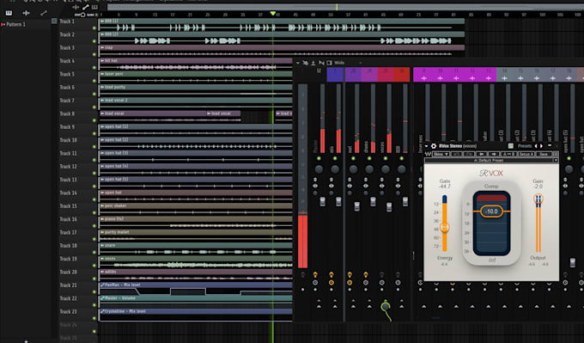The image size is (584, 343).
Task: Click the RVox Gain slider handle
Action: coord(538,199)
